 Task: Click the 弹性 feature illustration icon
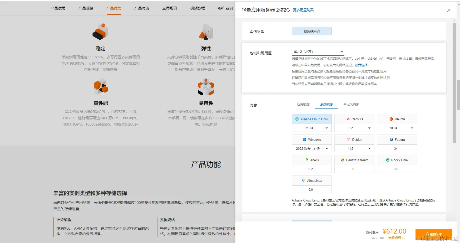pos(206,32)
